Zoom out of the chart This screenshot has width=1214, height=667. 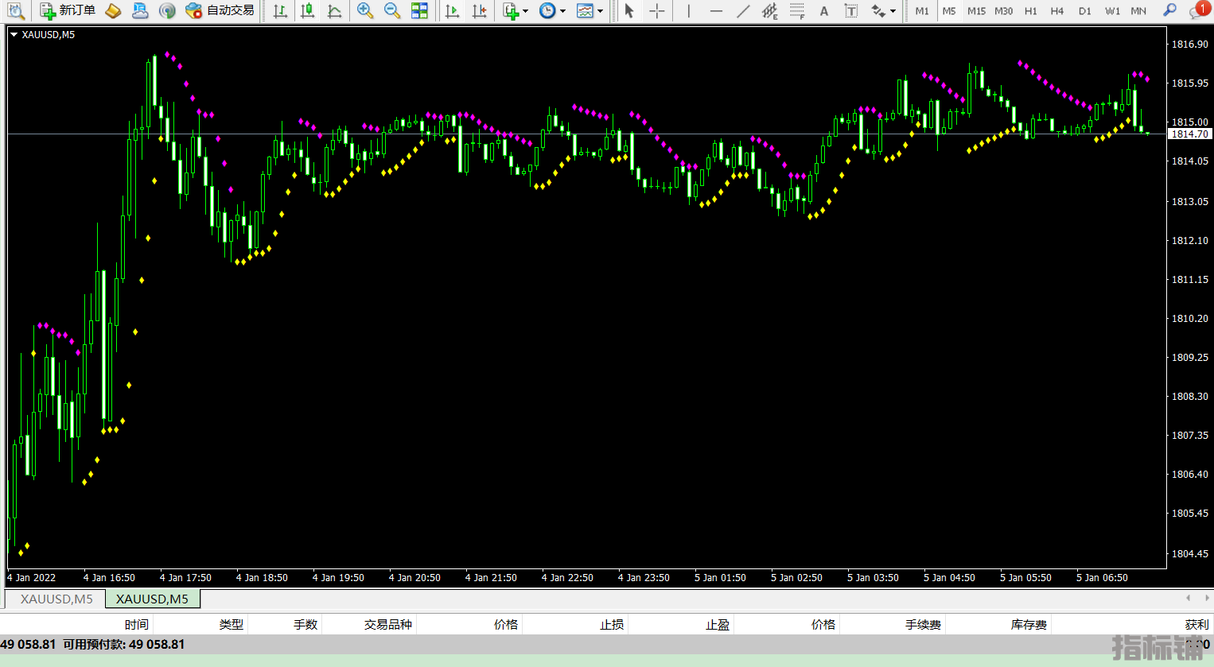click(x=392, y=11)
